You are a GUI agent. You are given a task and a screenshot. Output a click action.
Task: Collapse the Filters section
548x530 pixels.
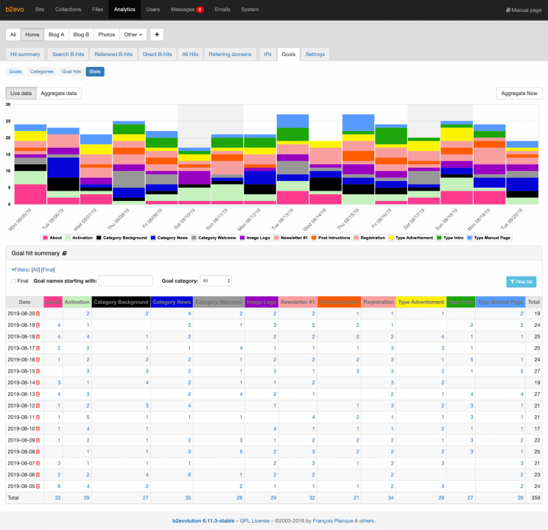[x=21, y=269]
